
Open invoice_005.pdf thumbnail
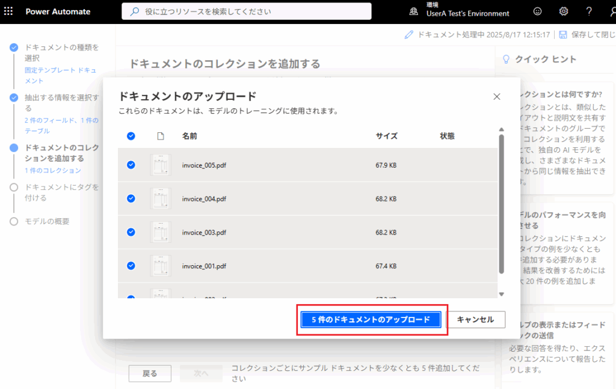click(x=160, y=165)
